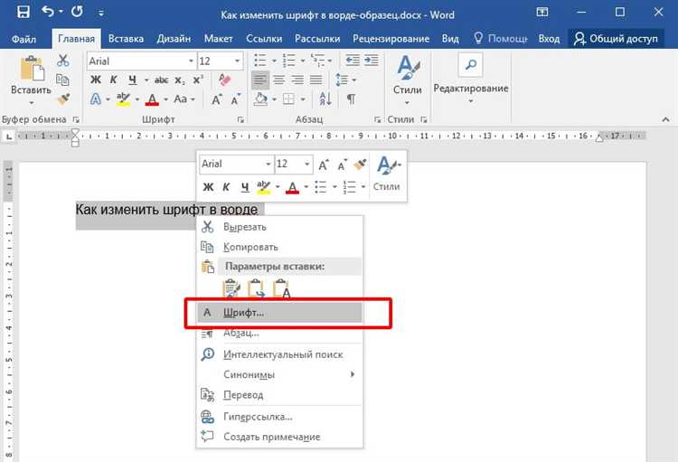Toggle Italic (К) in the mini toolbar

coord(226,187)
